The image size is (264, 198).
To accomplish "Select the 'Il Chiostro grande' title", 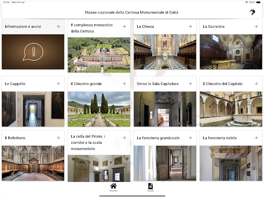I will 86,84.
